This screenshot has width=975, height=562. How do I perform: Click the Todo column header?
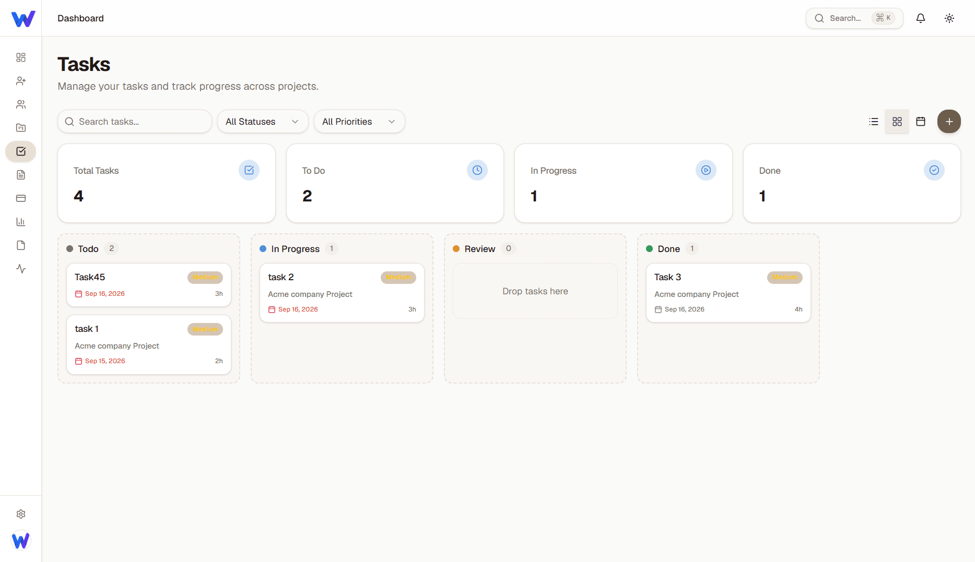(88, 249)
